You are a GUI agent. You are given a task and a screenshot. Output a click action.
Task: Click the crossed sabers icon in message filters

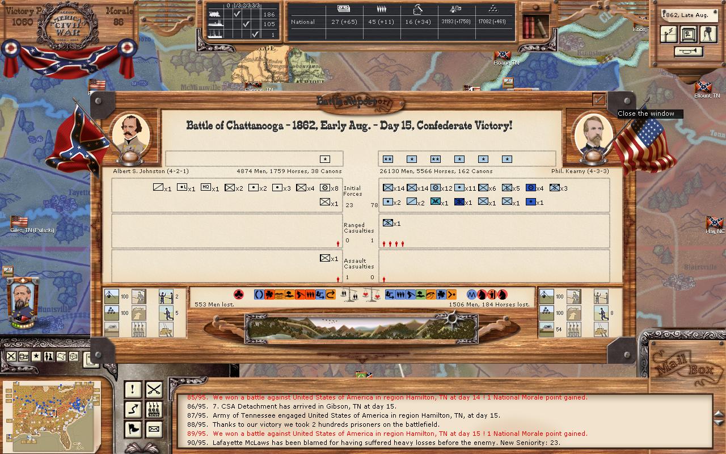click(x=154, y=389)
